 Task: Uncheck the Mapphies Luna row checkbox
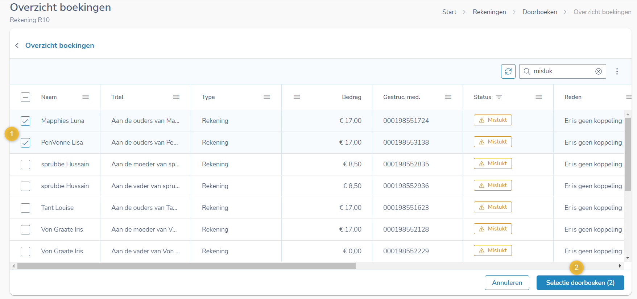pos(25,121)
